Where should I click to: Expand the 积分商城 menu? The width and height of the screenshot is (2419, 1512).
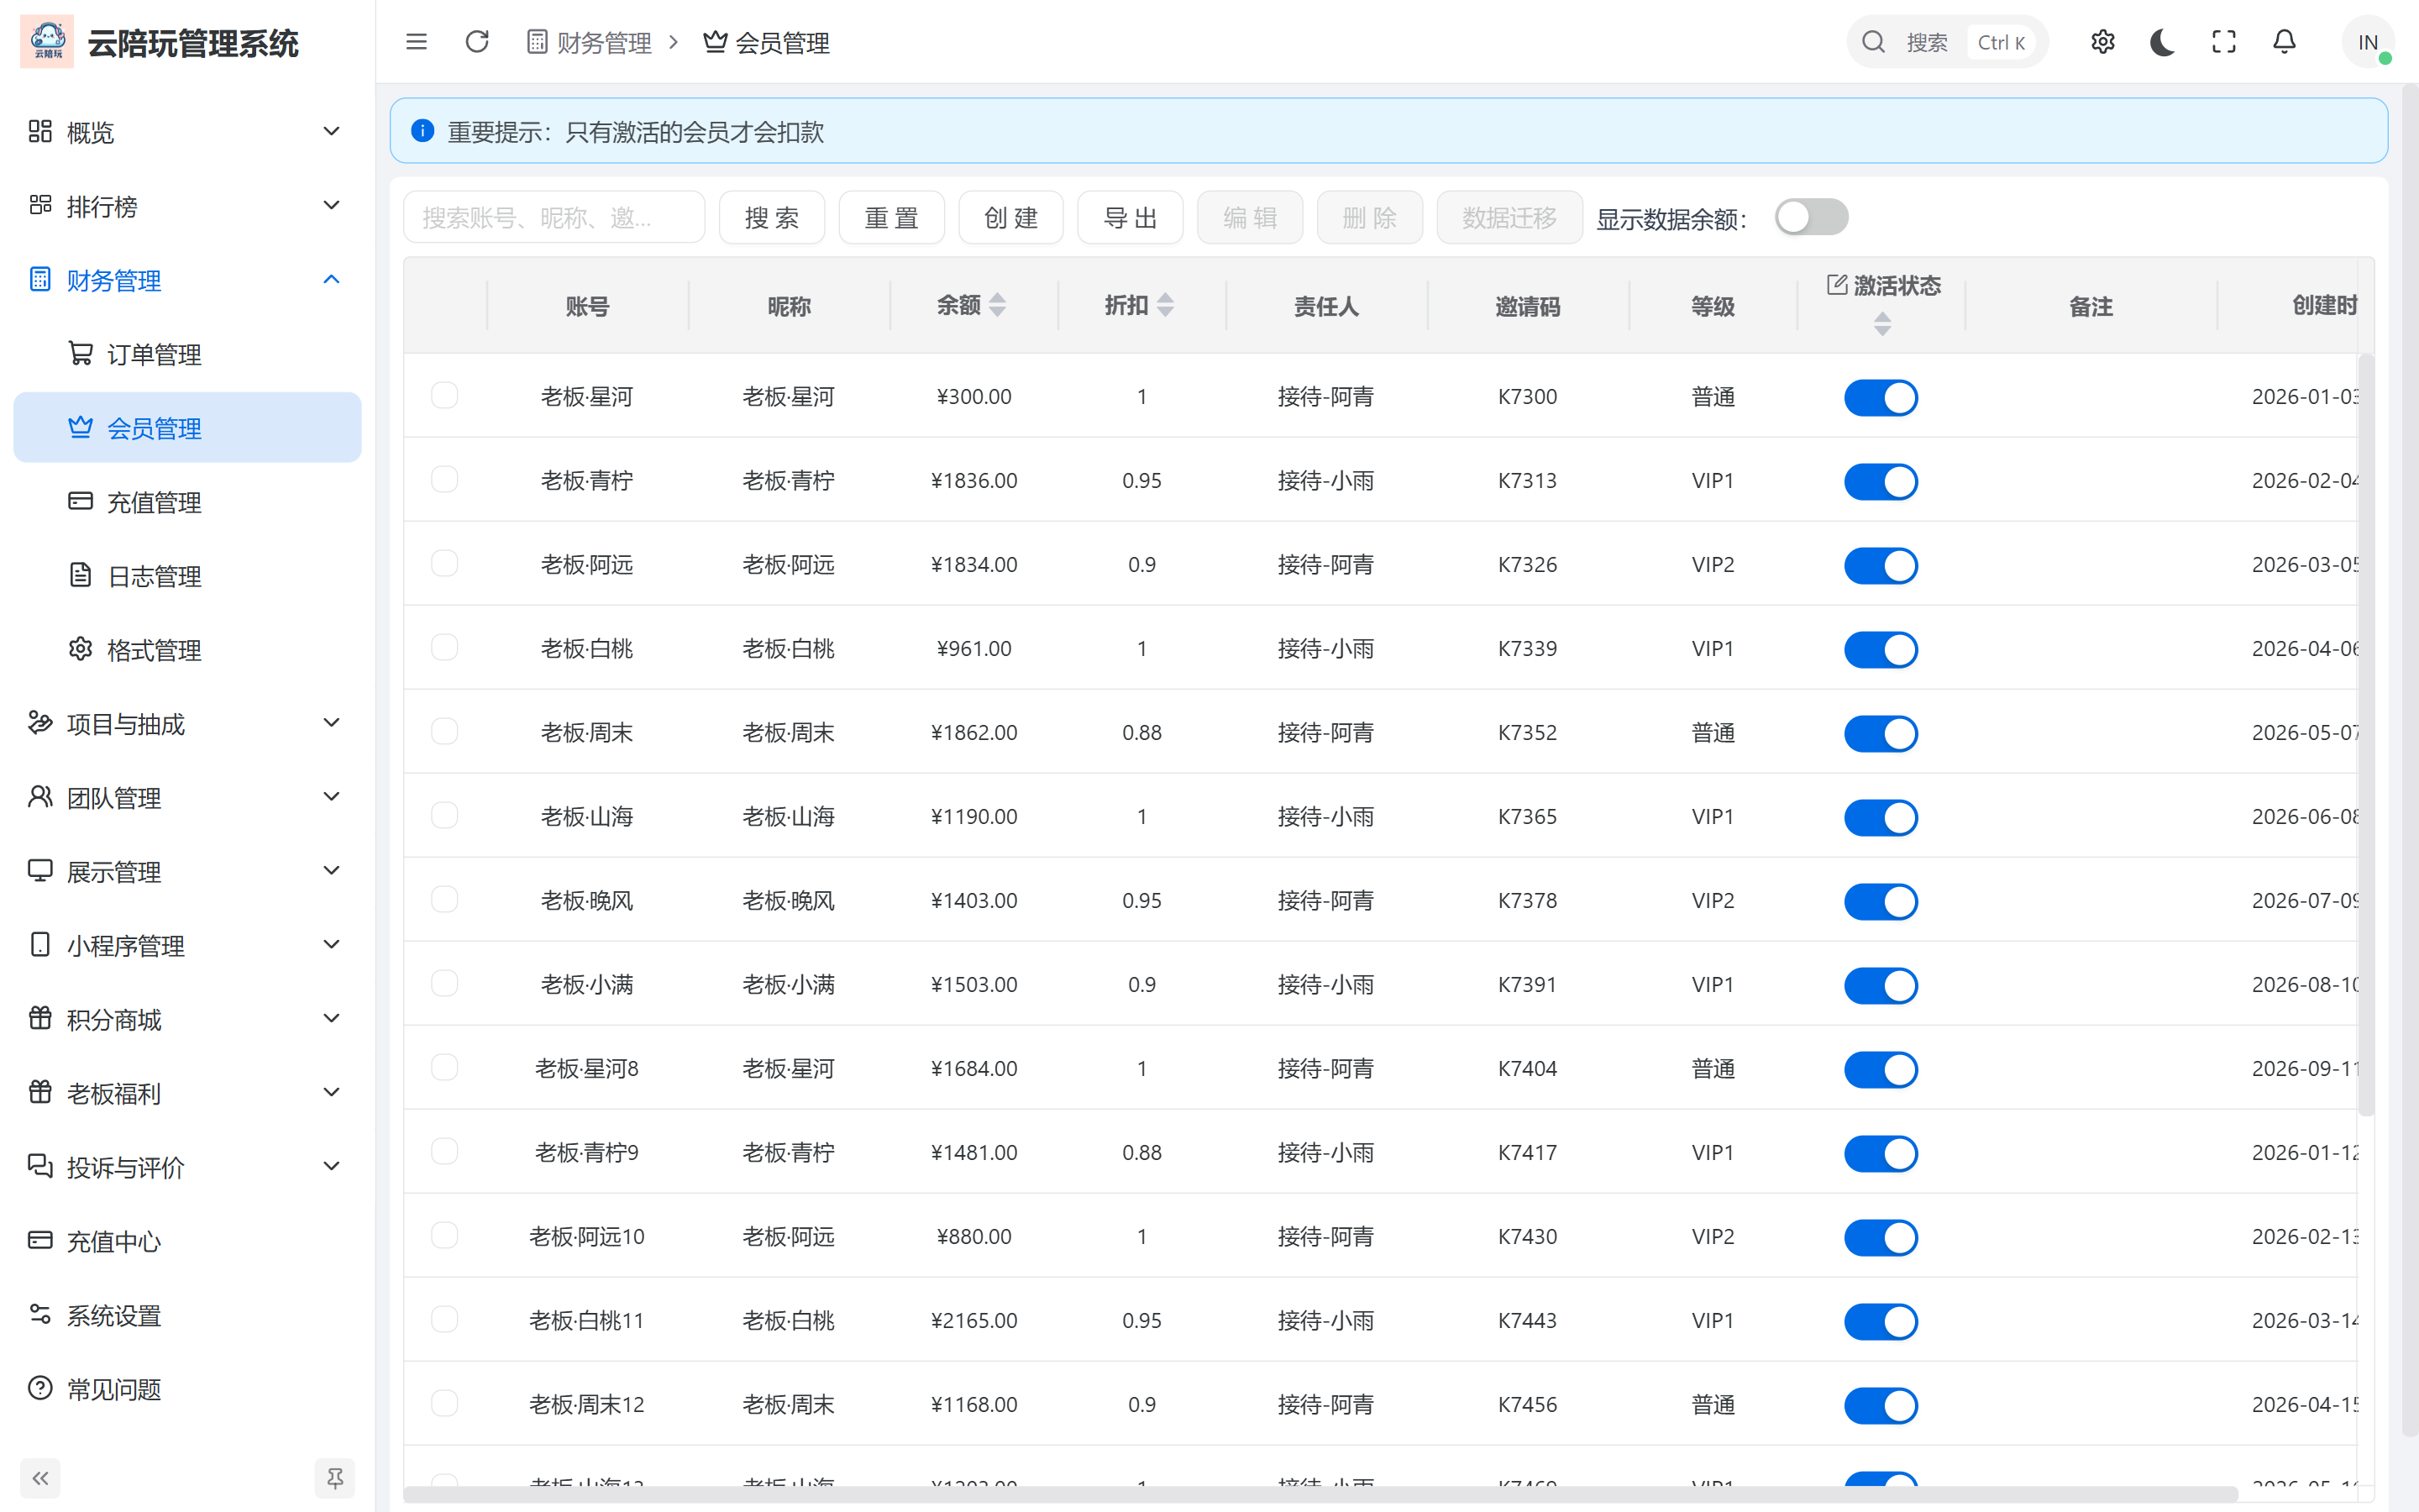[187, 1019]
